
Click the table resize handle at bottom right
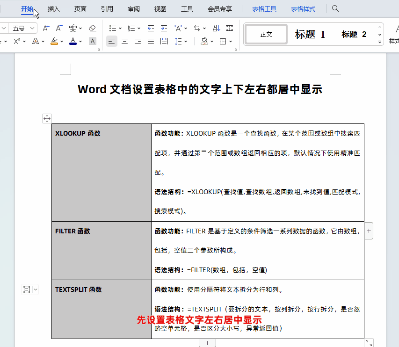click(369, 343)
